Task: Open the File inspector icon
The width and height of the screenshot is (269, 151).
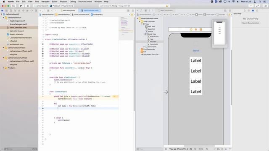Action: click(x=245, y=10)
